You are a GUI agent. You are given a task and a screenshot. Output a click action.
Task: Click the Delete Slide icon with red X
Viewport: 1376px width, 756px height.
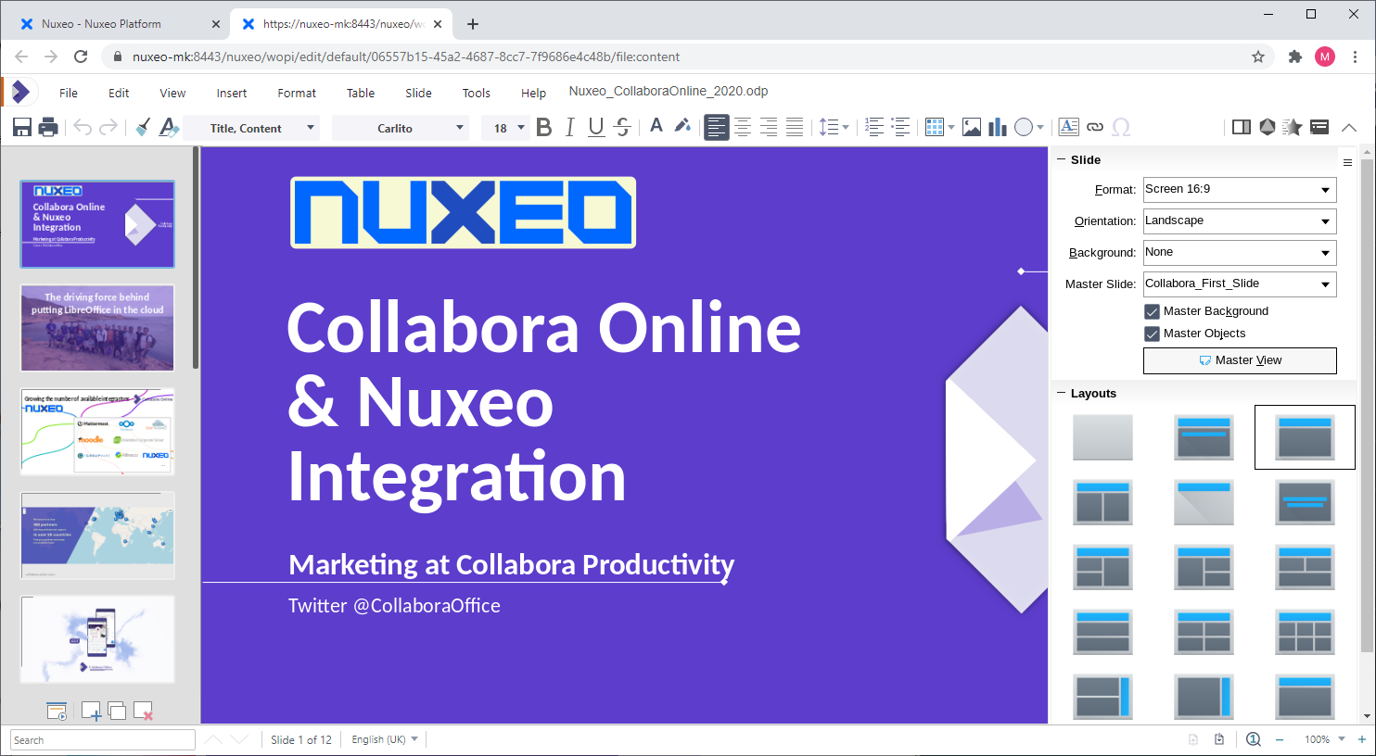click(x=143, y=712)
